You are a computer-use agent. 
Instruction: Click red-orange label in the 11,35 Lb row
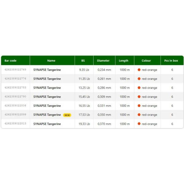point(149,79)
